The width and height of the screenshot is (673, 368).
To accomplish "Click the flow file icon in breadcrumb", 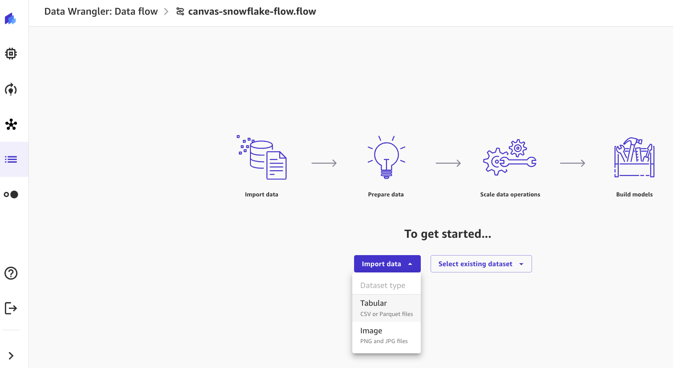I will tap(180, 12).
